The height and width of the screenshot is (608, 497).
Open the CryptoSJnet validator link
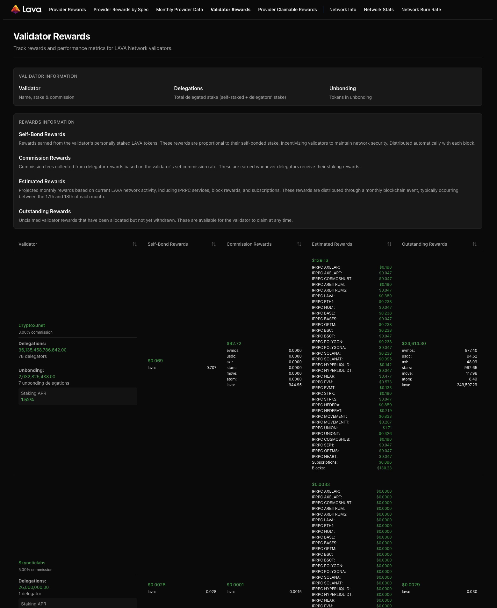click(32, 325)
